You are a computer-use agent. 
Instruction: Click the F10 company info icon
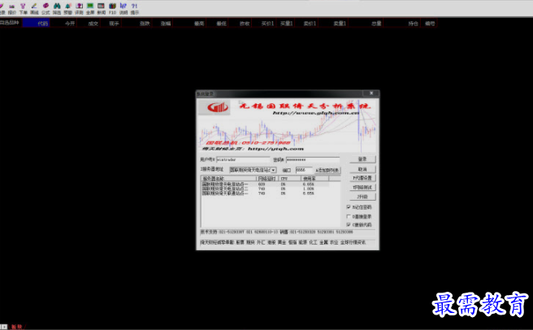(x=112, y=8)
